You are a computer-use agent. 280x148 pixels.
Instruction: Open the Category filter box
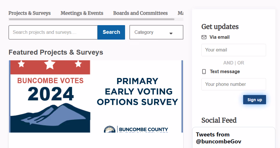[156, 32]
